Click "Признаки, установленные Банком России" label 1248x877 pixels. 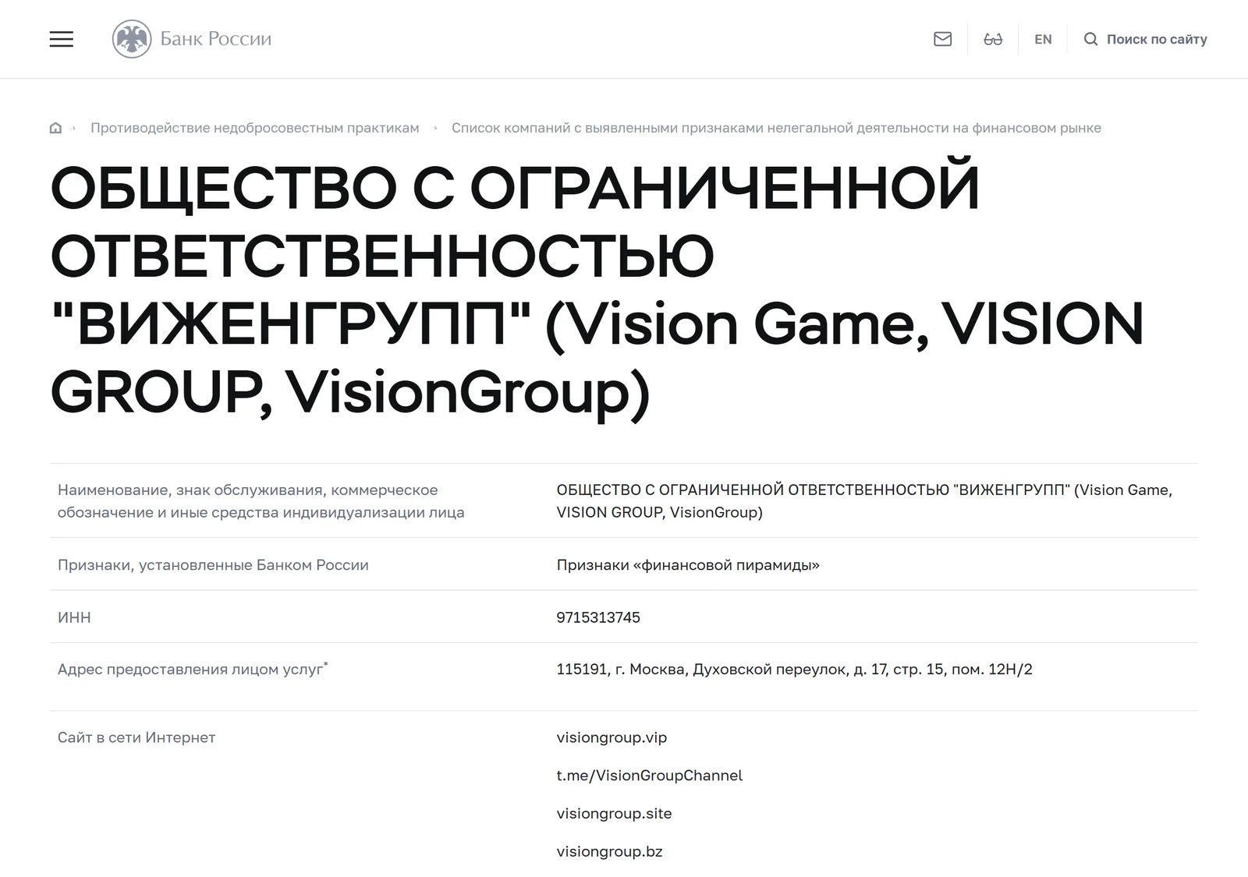pyautogui.click(x=213, y=565)
